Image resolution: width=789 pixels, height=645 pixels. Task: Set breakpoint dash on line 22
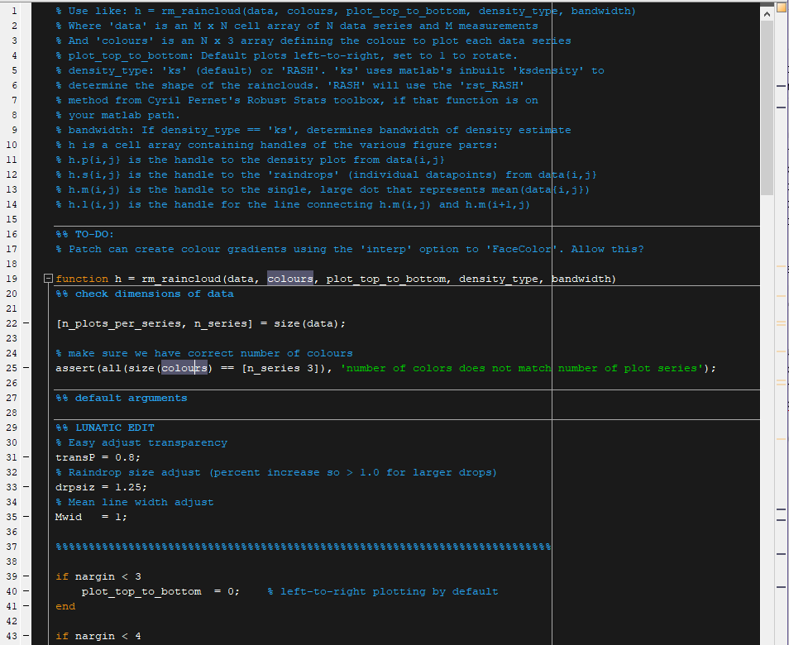pyautogui.click(x=28, y=323)
